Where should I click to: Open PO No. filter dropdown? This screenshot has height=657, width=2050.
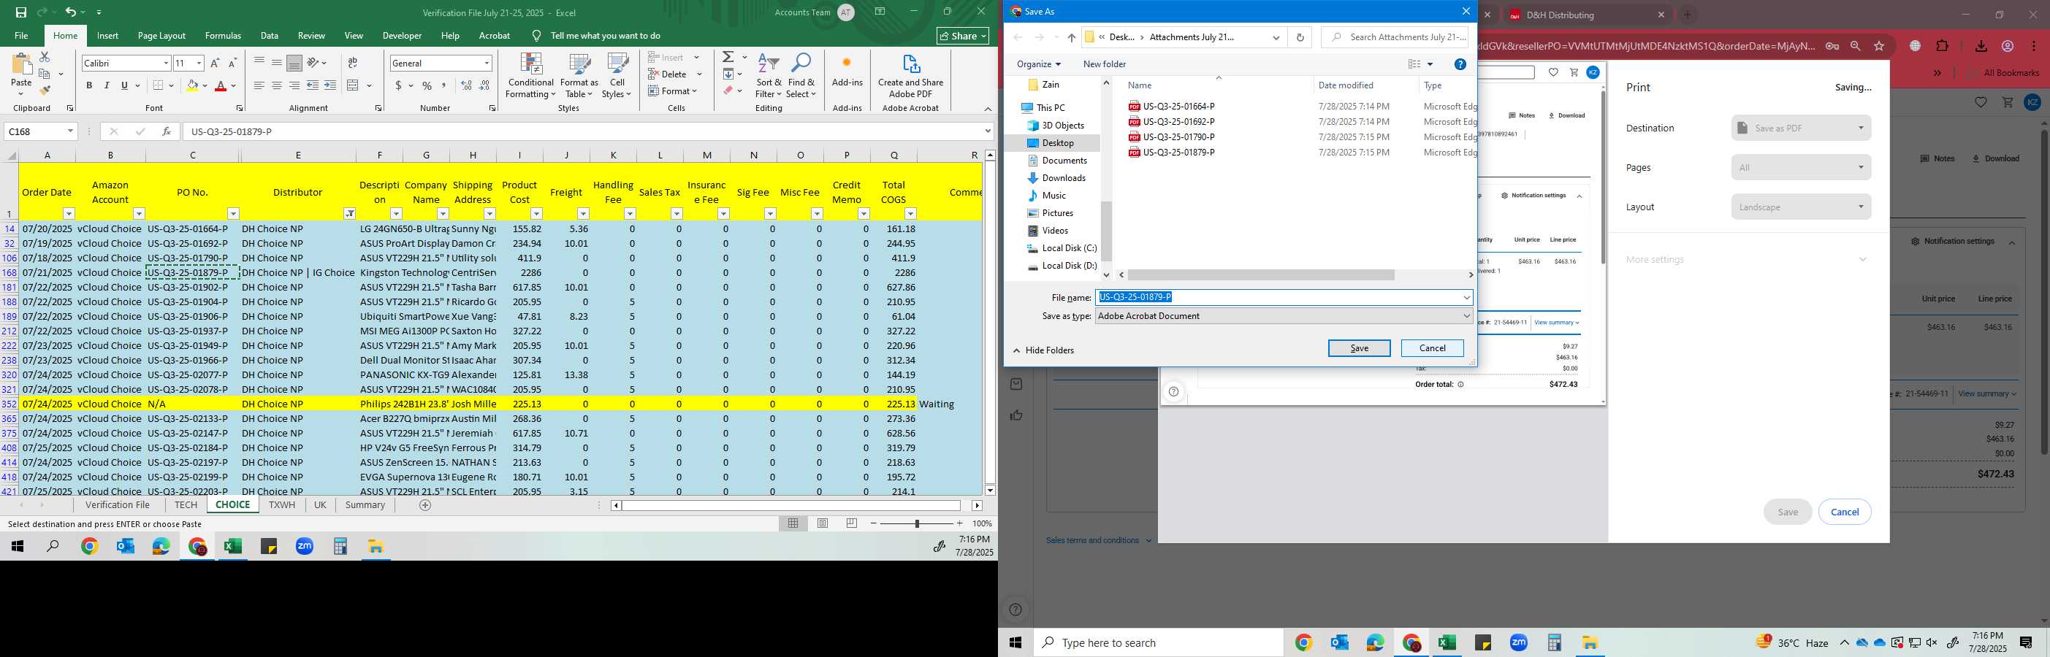click(233, 213)
